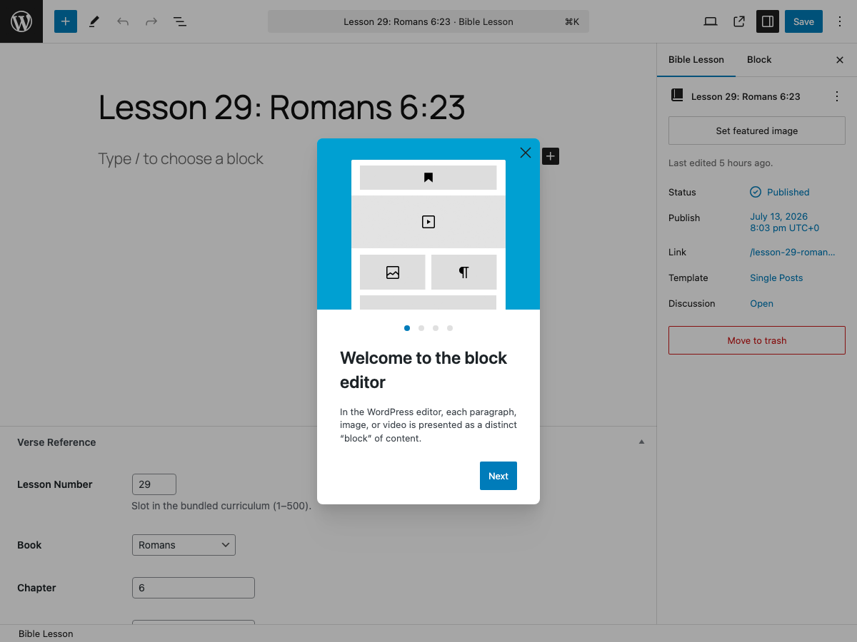The height and width of the screenshot is (642, 857).
Task: Go to fourth welcome guide page dot
Action: pos(450,328)
